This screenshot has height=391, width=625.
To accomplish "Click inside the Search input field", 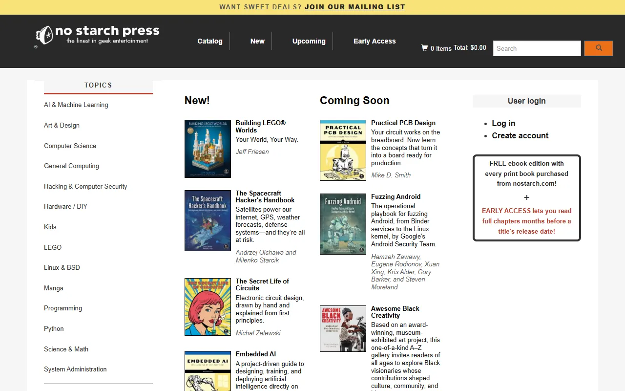I will 537,48.
